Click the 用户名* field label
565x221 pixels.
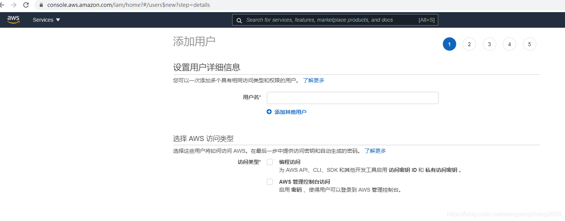(x=252, y=97)
